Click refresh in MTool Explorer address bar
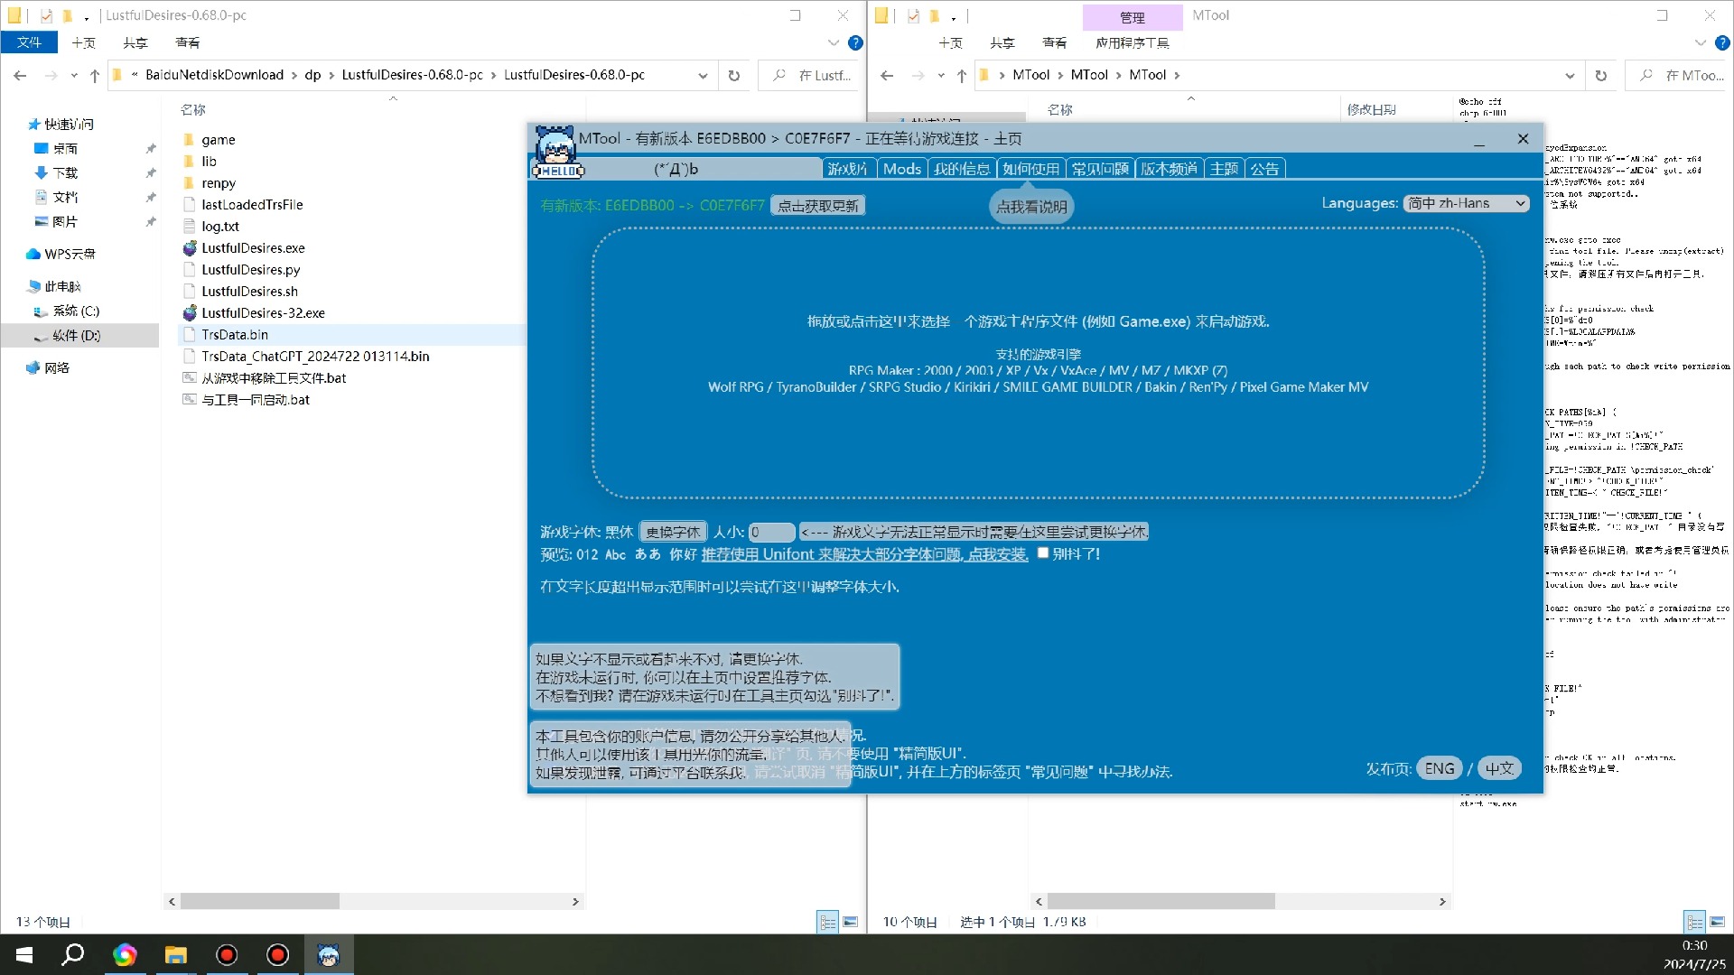1734x975 pixels. pos(1601,76)
